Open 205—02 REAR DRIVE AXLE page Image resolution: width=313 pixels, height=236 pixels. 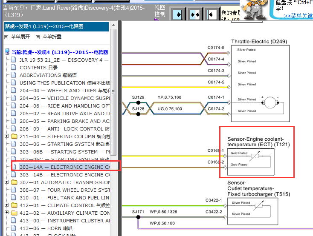coord(64,114)
